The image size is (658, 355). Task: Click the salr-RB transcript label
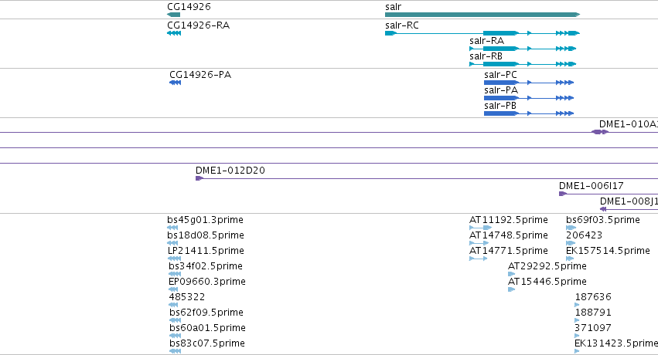coord(486,56)
